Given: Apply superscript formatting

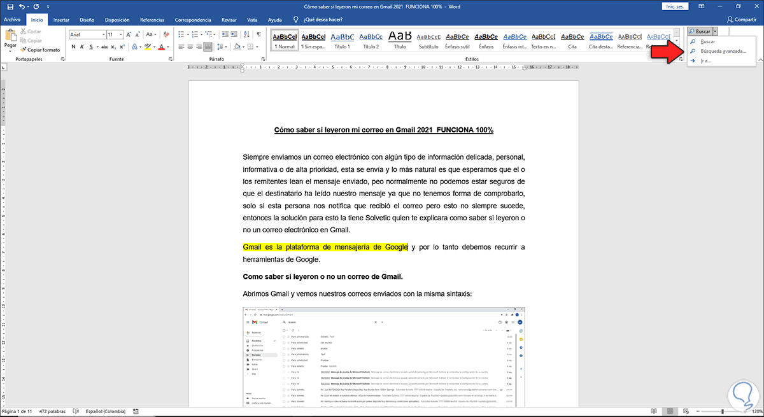Looking at the screenshot, I should tap(122, 46).
